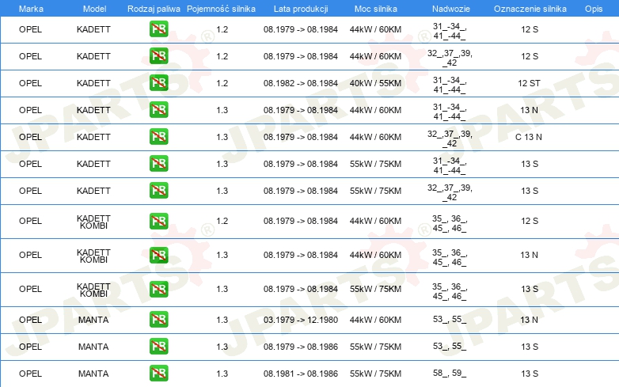Click Rodzaj paliwa column header

coord(154,9)
